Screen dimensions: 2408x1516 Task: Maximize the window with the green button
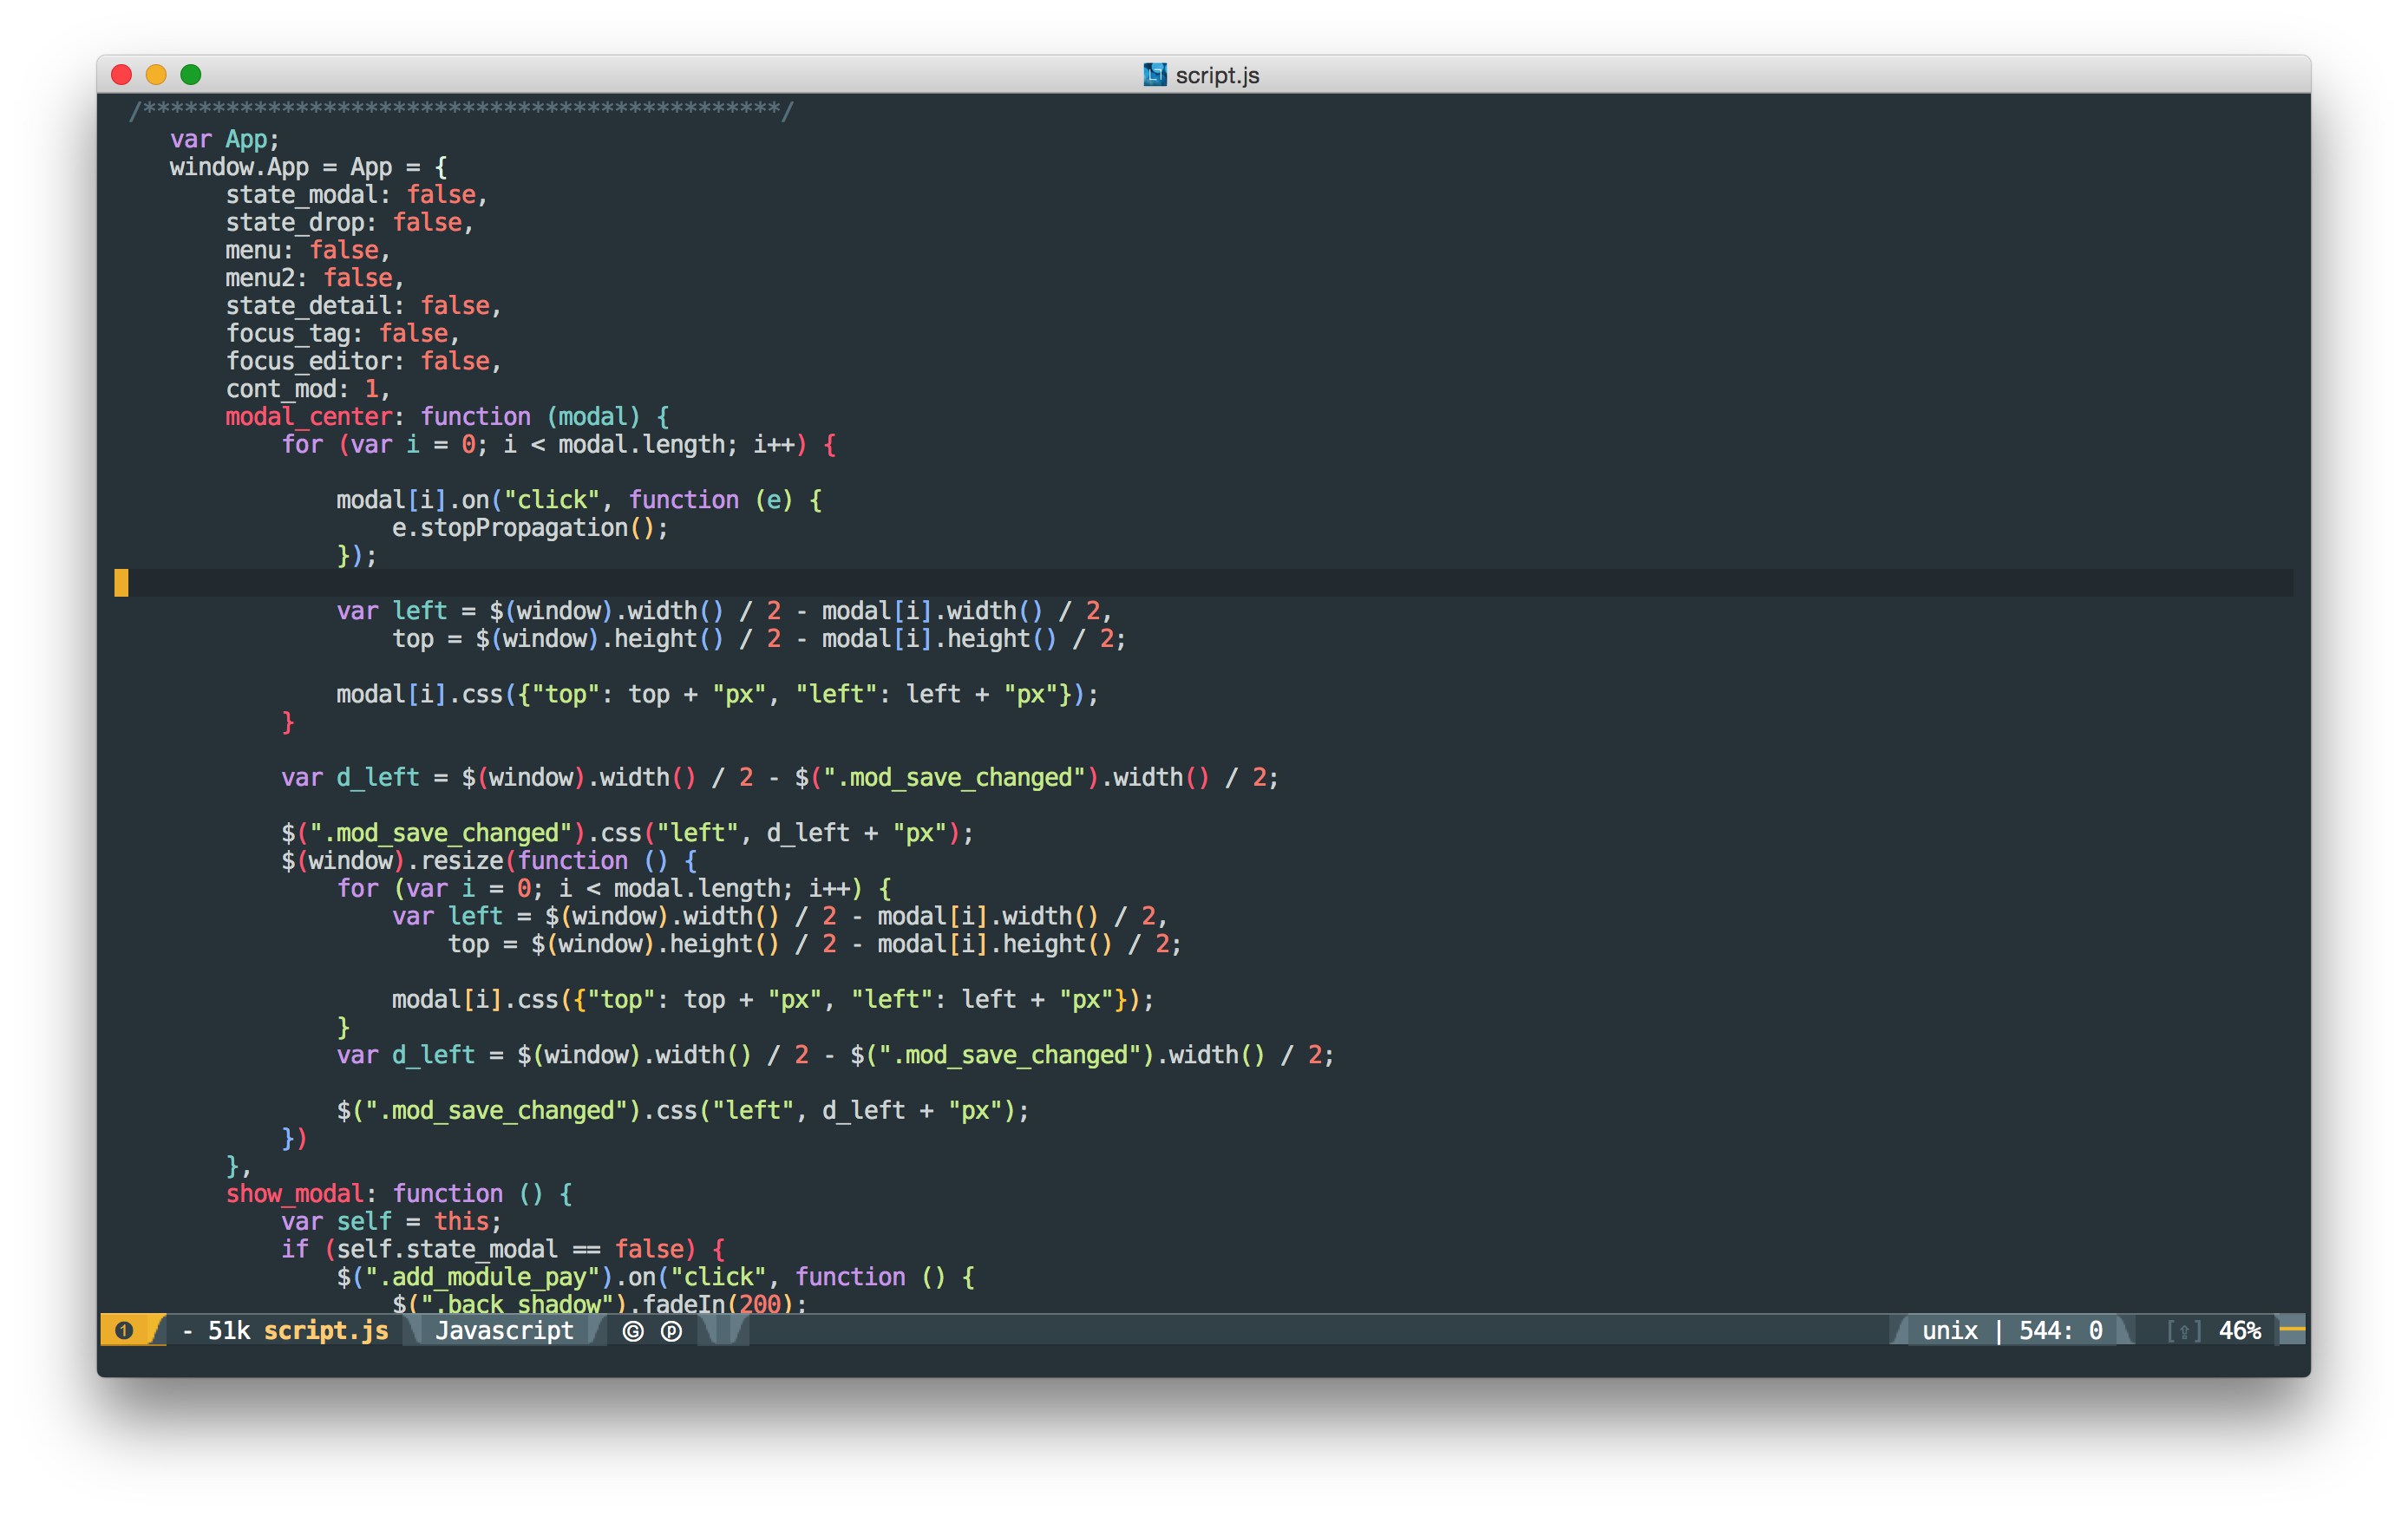pos(191,75)
